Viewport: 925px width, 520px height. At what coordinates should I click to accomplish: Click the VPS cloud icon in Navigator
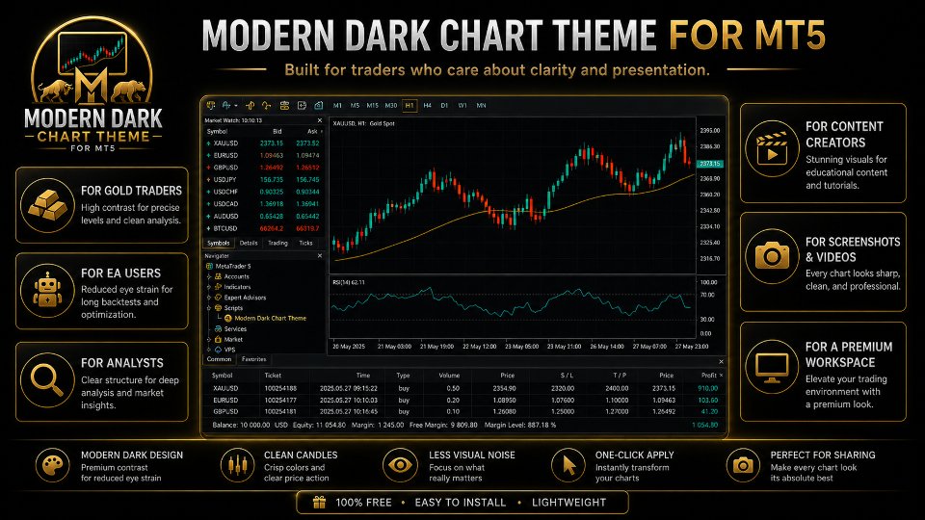tap(219, 350)
